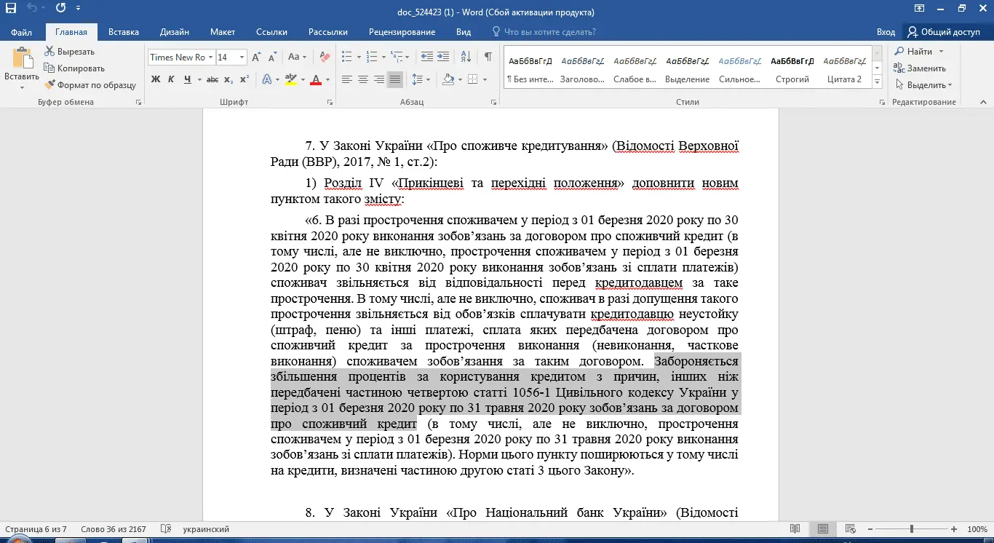Click the 'Что вы хотите сделать?' search field

coord(549,32)
